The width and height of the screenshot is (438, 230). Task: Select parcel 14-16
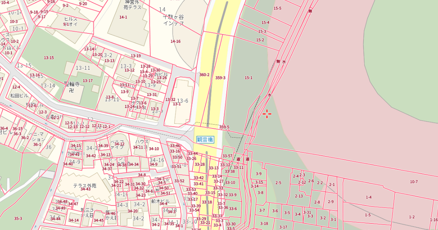[x=176, y=41]
